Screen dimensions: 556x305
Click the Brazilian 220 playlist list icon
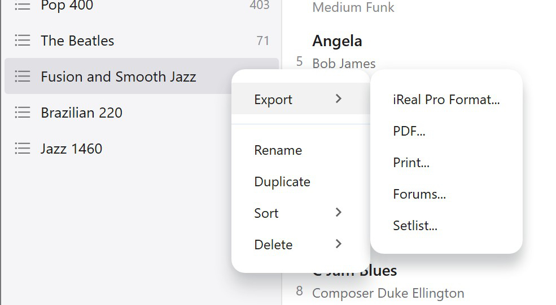click(x=22, y=113)
